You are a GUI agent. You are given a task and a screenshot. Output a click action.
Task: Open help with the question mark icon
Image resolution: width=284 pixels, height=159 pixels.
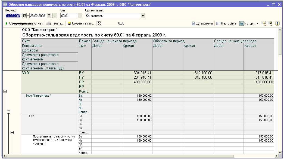coord(277,24)
